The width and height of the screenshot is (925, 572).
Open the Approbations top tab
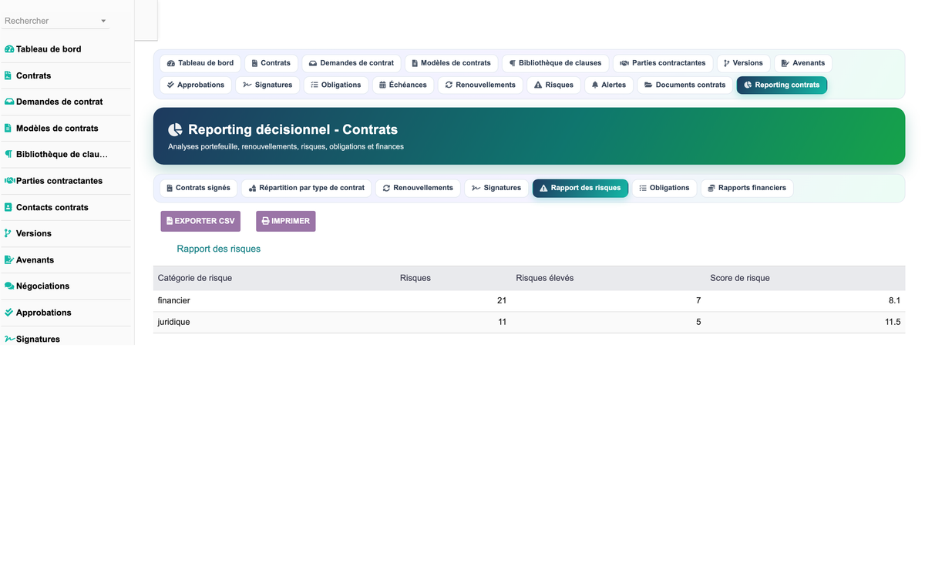tap(196, 85)
